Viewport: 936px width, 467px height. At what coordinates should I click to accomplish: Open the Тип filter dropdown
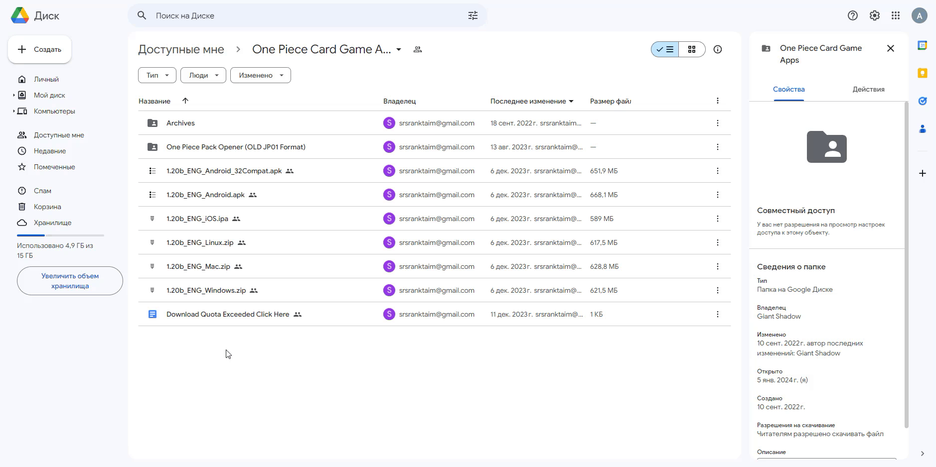point(157,75)
